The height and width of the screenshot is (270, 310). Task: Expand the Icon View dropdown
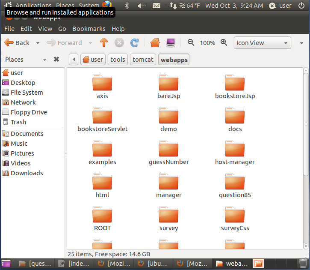pyautogui.click(x=263, y=43)
